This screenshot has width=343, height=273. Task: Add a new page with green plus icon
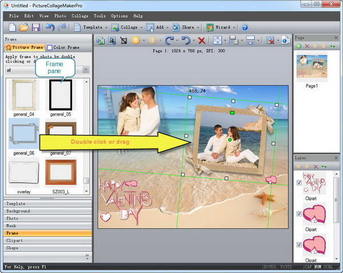(x=298, y=46)
